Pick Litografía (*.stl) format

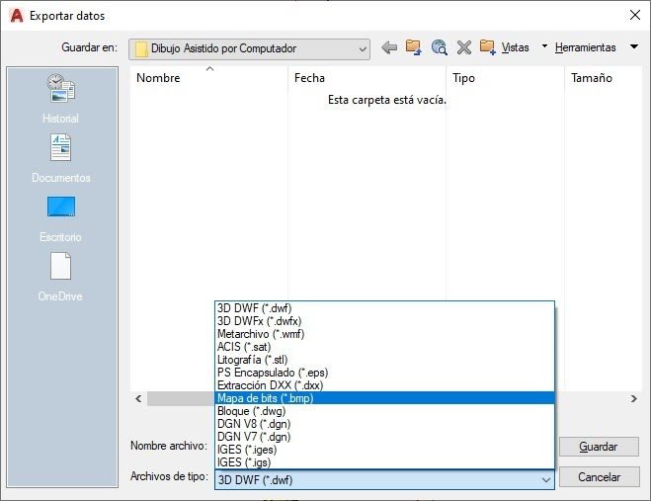[384, 360]
